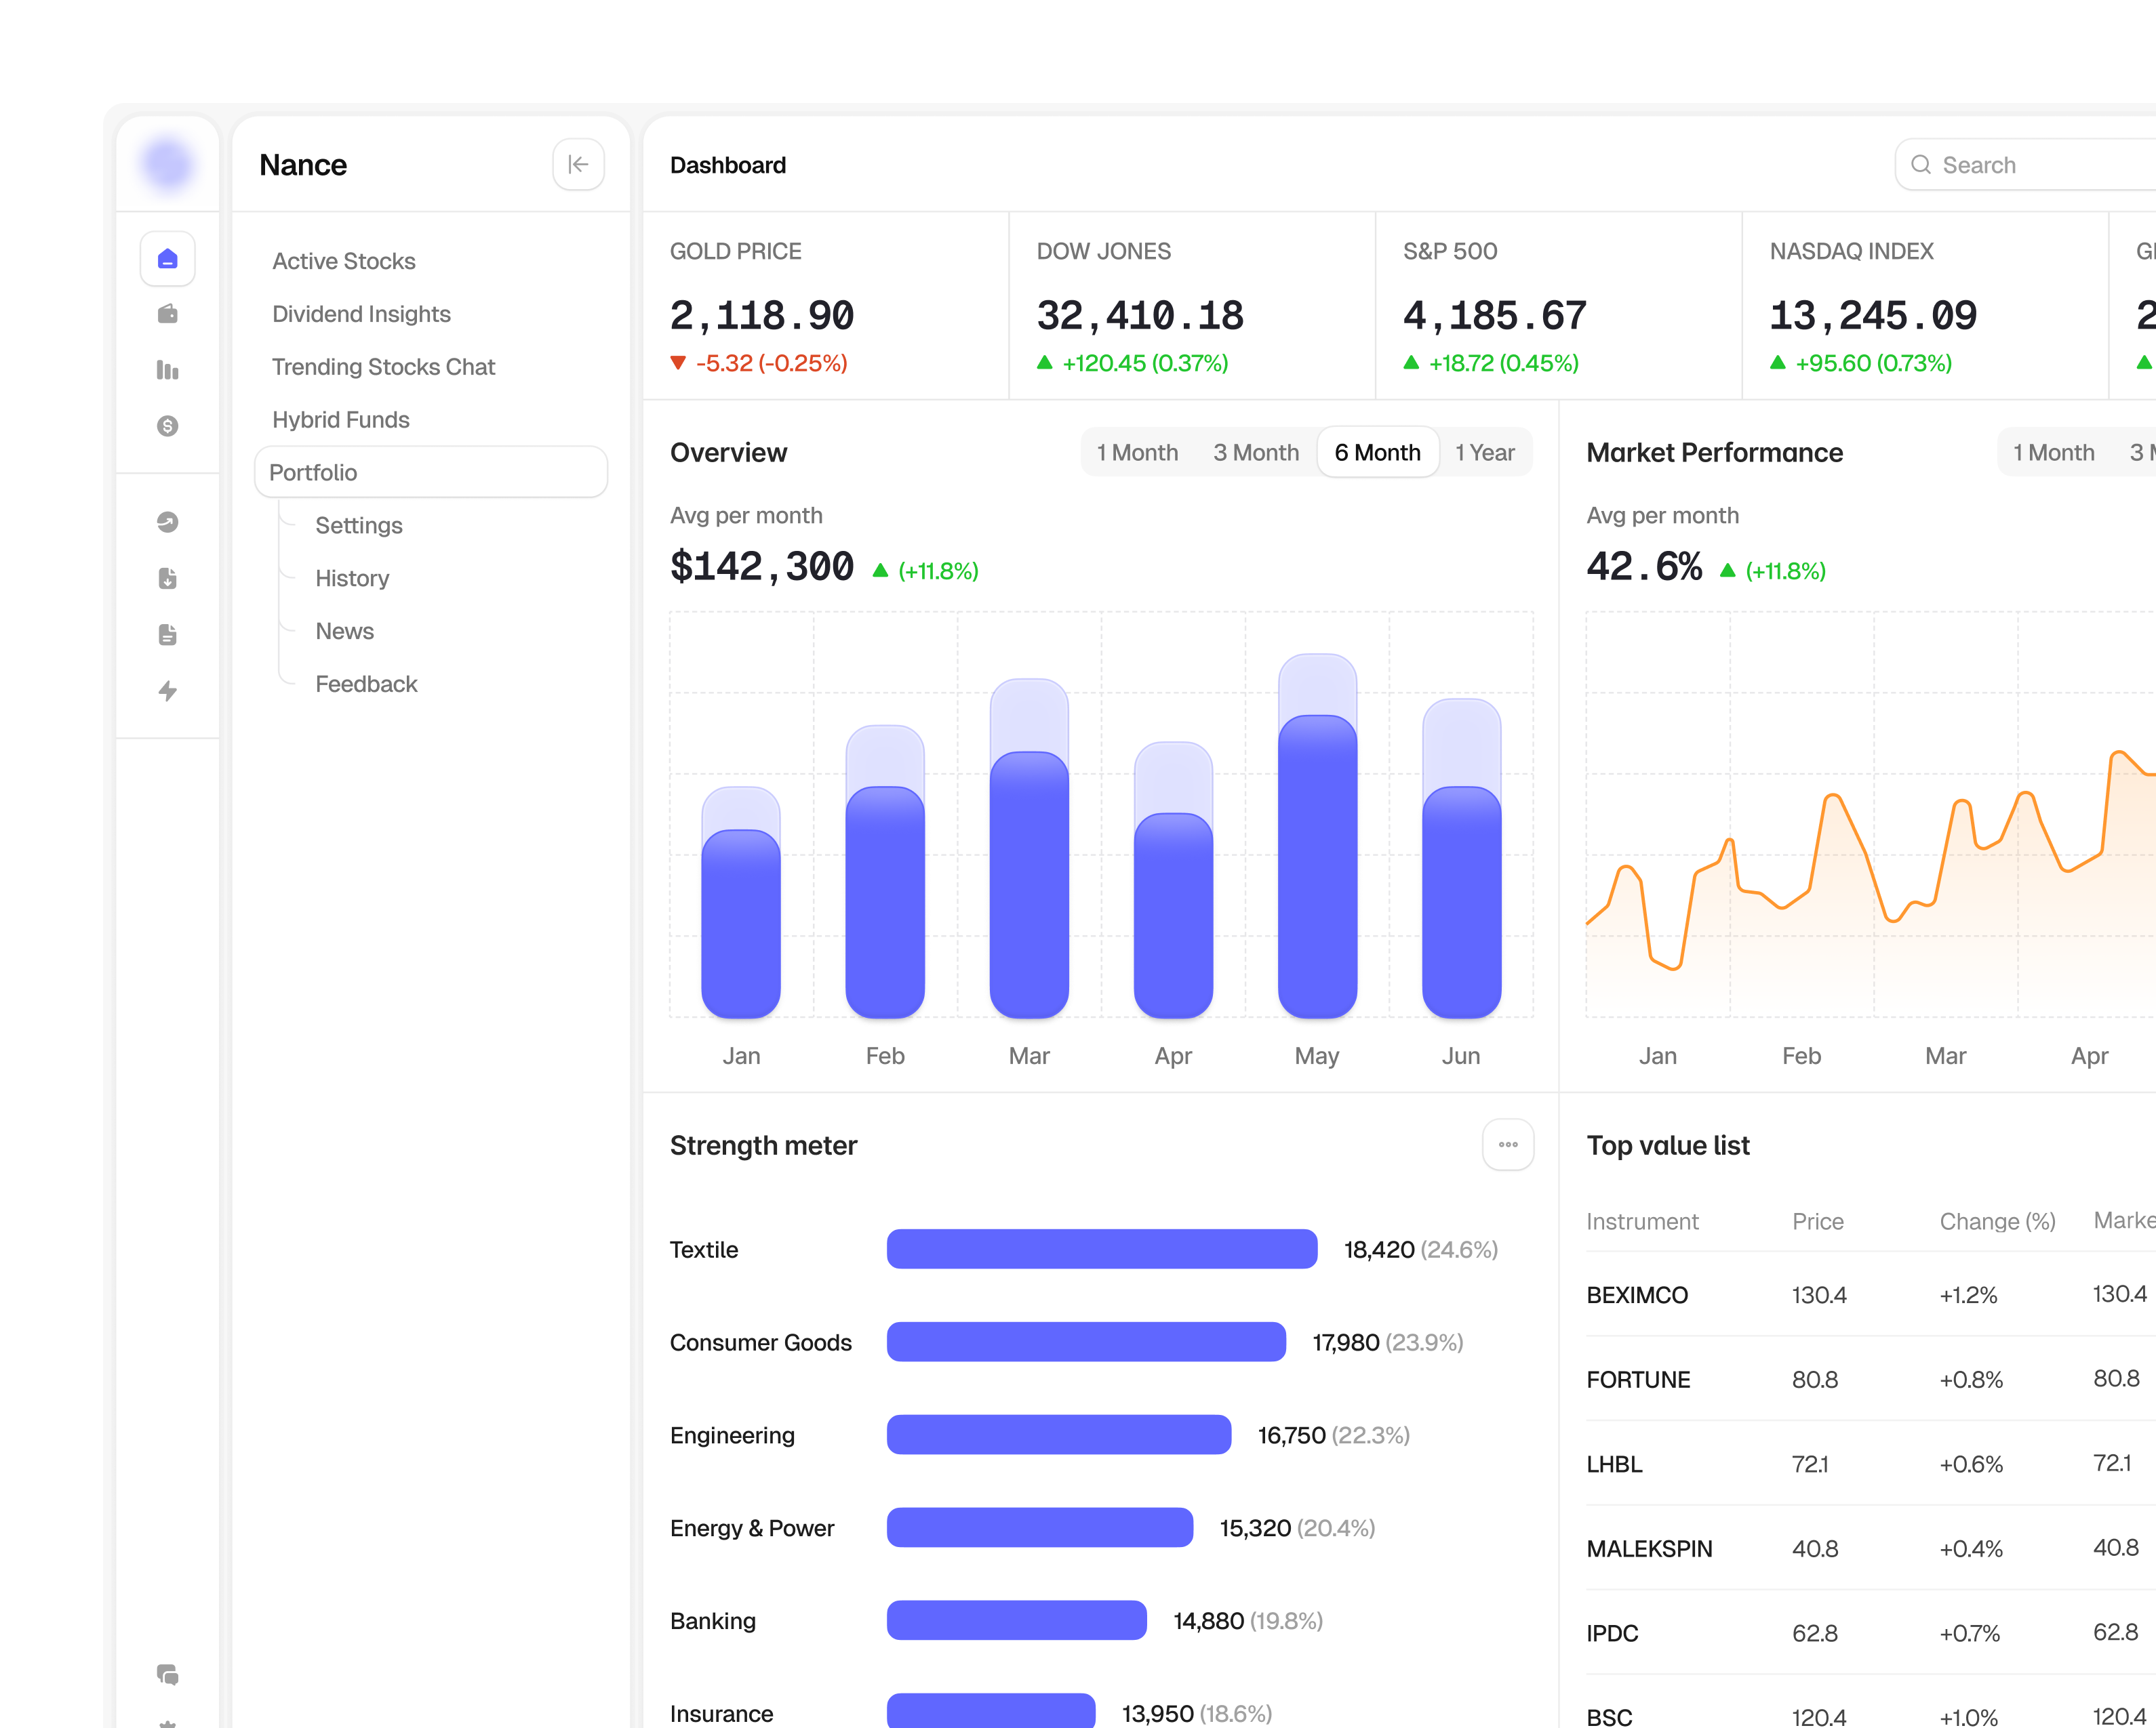Image resolution: width=2156 pixels, height=1728 pixels.
Task: Open the bar chart analytics icon
Action: pos(168,370)
